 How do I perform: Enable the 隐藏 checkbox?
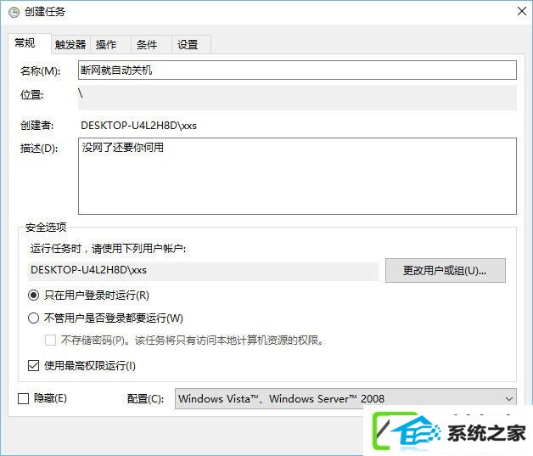[x=23, y=398]
